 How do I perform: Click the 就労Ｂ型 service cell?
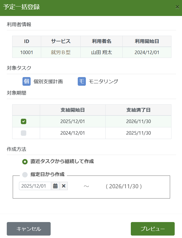(61, 52)
